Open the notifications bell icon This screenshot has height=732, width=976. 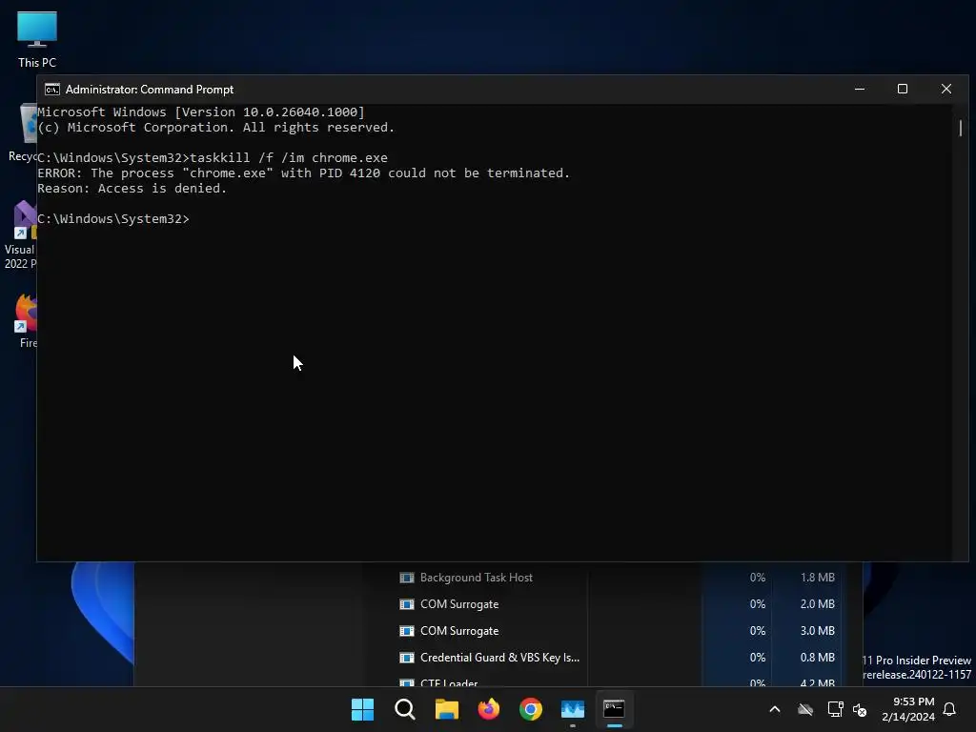pyautogui.click(x=950, y=709)
